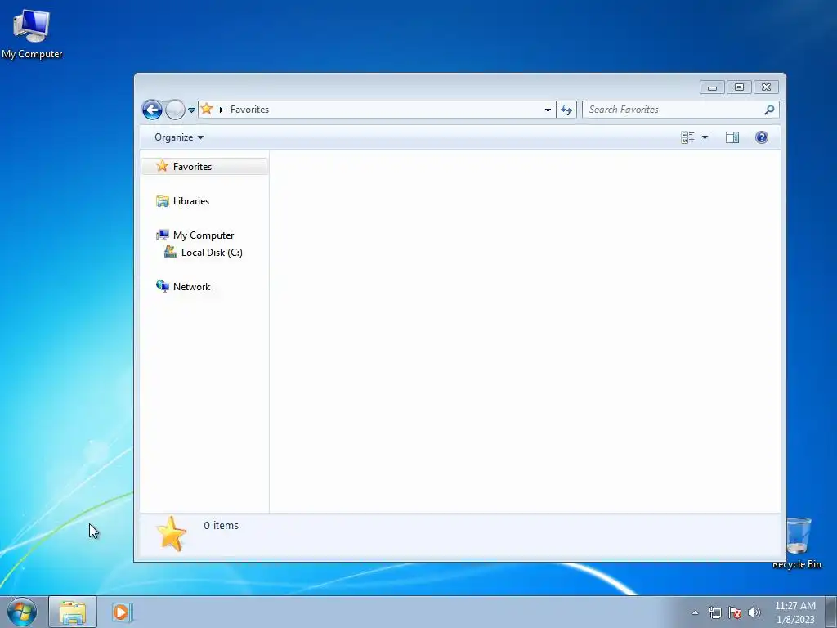Click the 0 items status text
837x628 pixels.
(x=221, y=526)
